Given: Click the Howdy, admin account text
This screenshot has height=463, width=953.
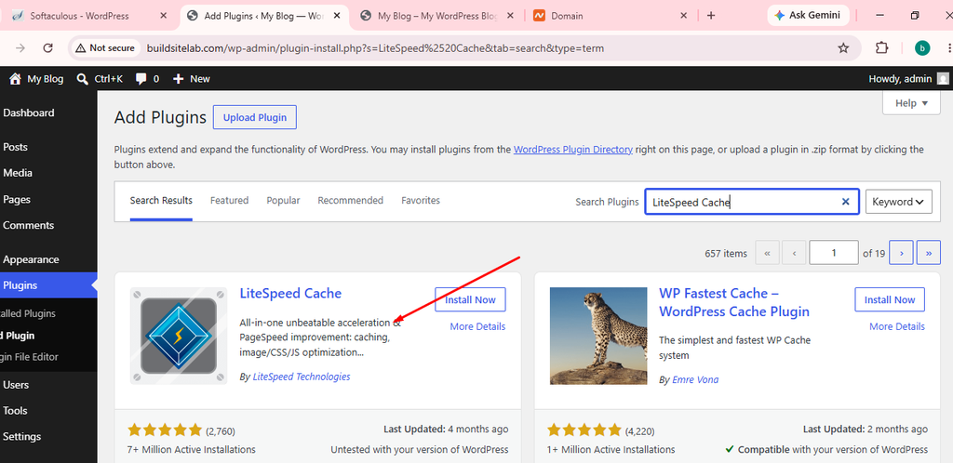Looking at the screenshot, I should pos(900,79).
